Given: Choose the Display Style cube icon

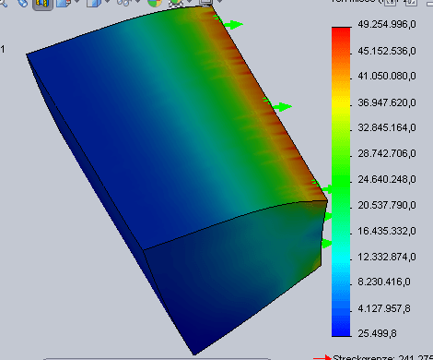Looking at the screenshot, I should pyautogui.click(x=94, y=3).
